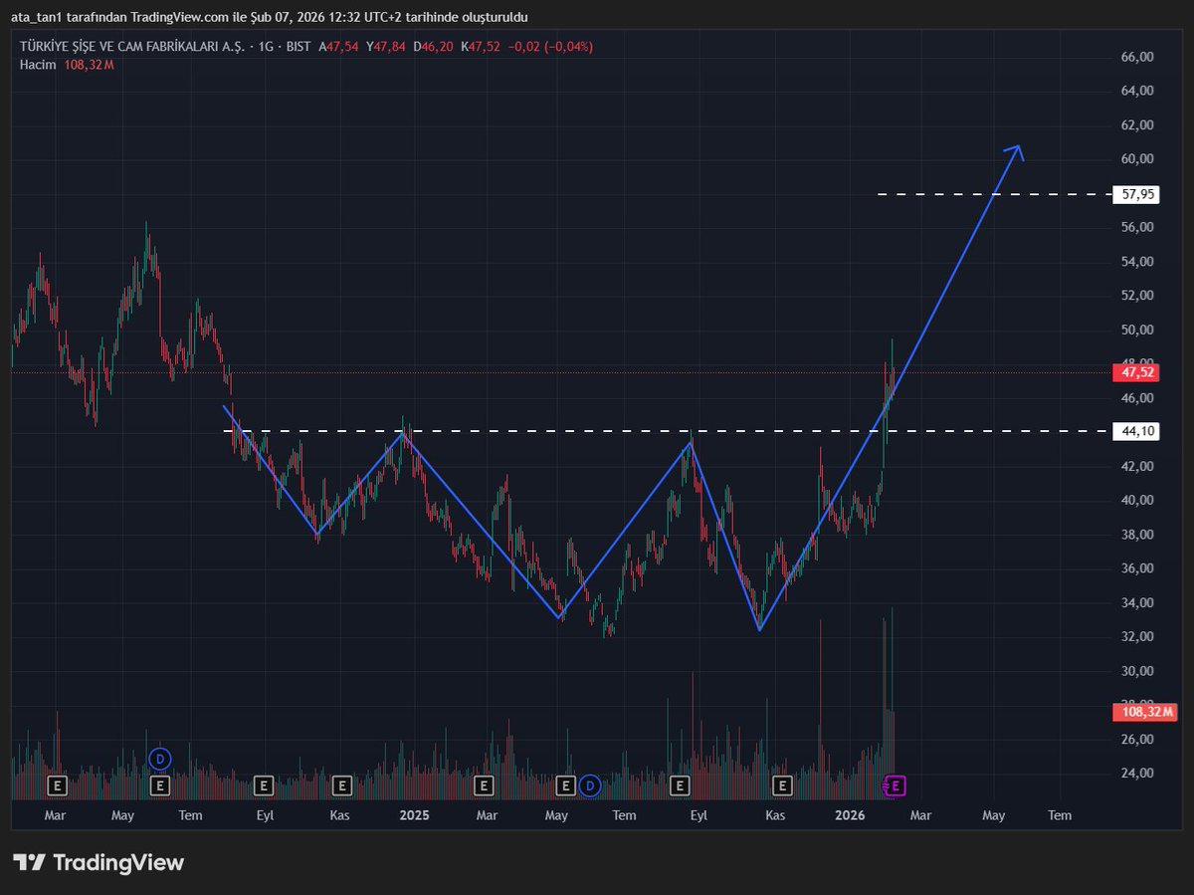Click the open value A47,54

338,47
